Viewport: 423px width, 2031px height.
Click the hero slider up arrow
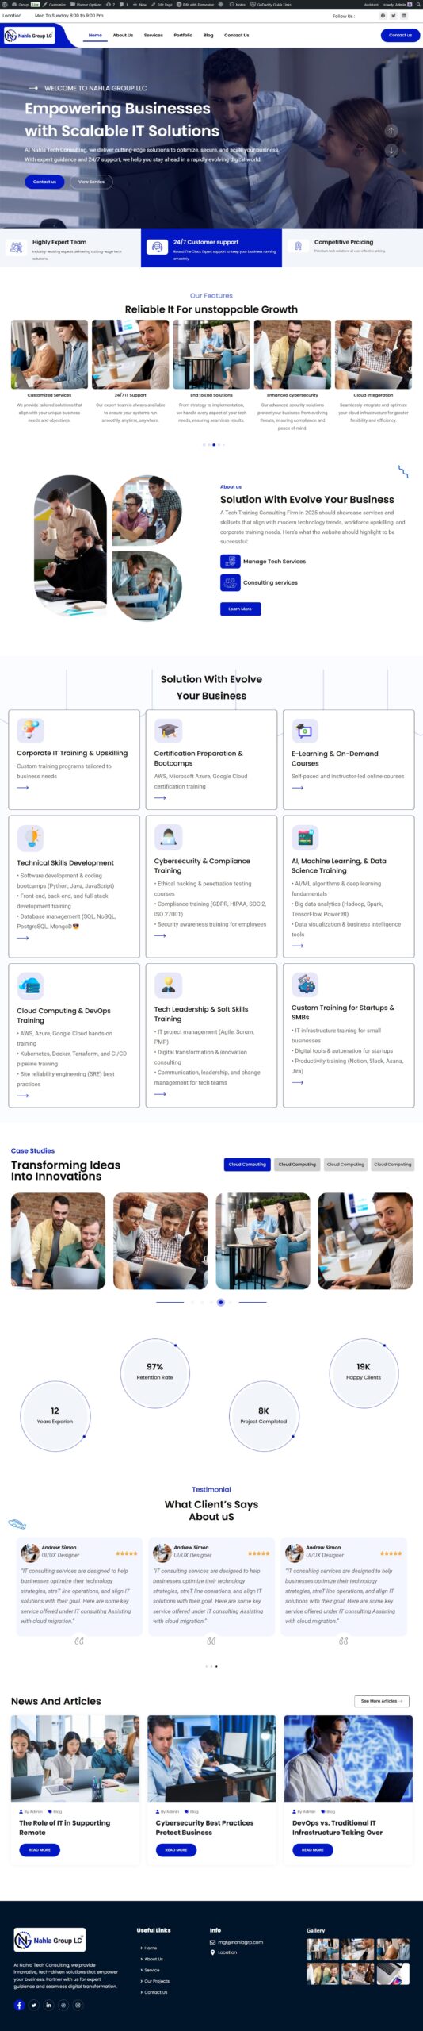[x=391, y=131]
